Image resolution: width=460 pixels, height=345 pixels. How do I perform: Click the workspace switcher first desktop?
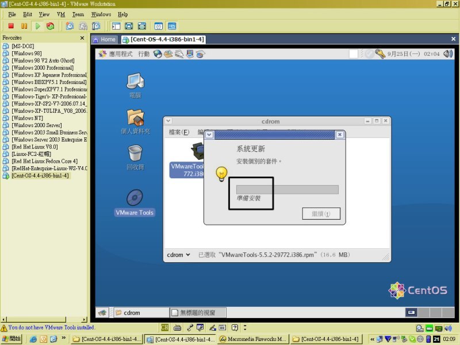pyautogui.click(x=411, y=313)
